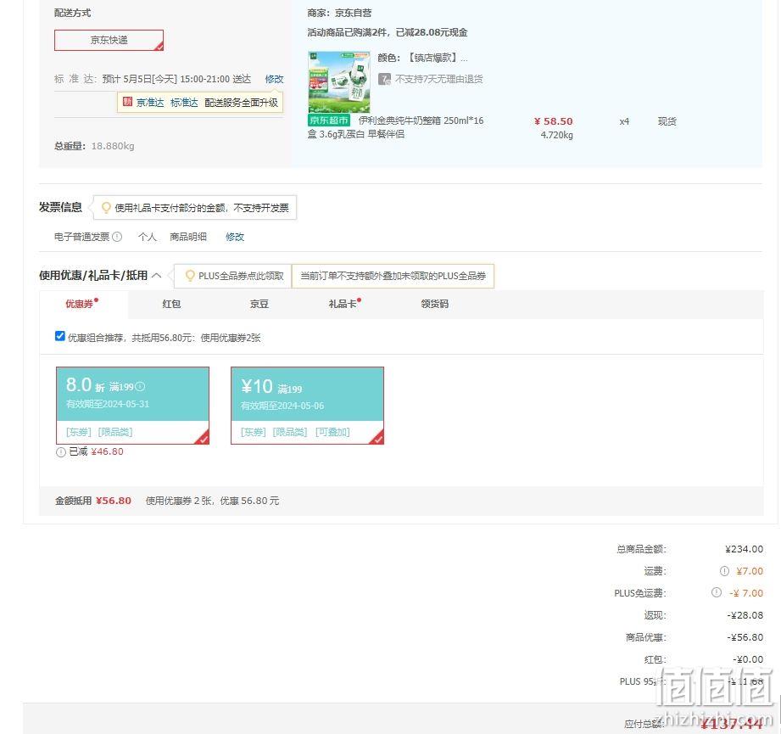The image size is (781, 734).
Task: Click the lightbulb icon beside PLUS全品券
Action: pyautogui.click(x=190, y=276)
